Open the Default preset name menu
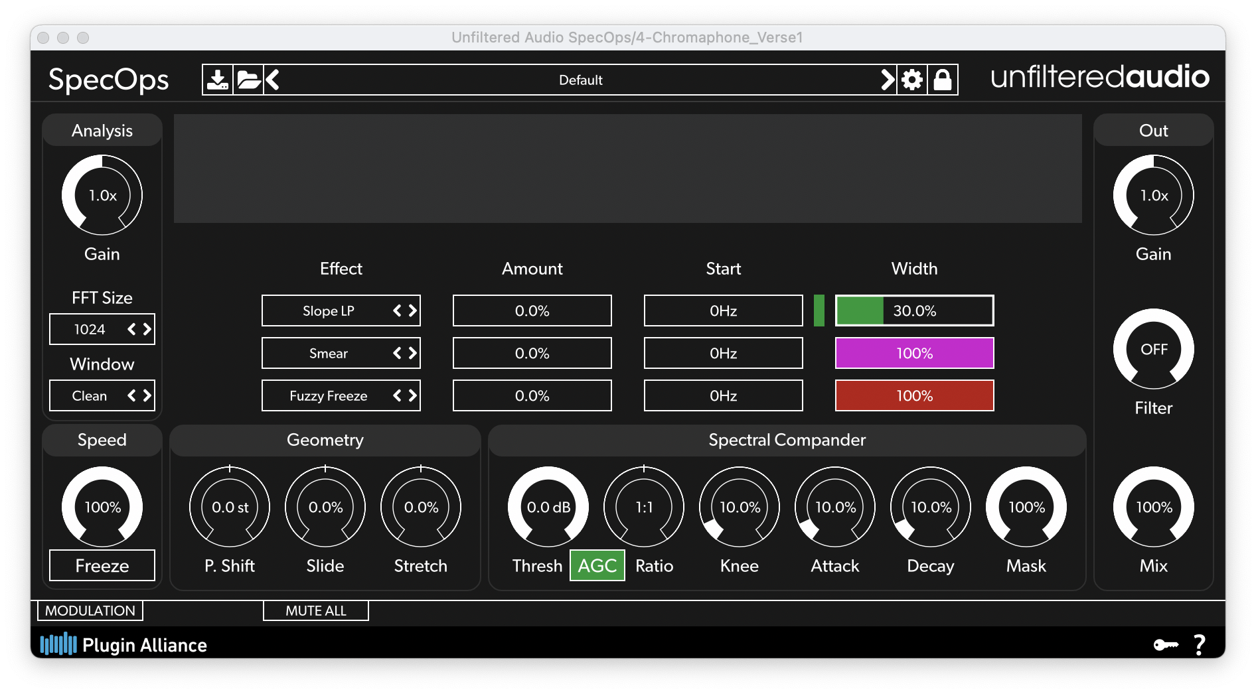 click(580, 80)
